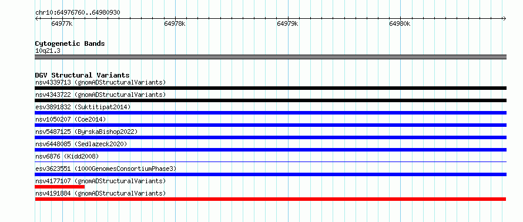Open the esv3623551 (1000GenomesConsortiumPhase3) label
This screenshot has height=222, width=523.
tap(106, 169)
